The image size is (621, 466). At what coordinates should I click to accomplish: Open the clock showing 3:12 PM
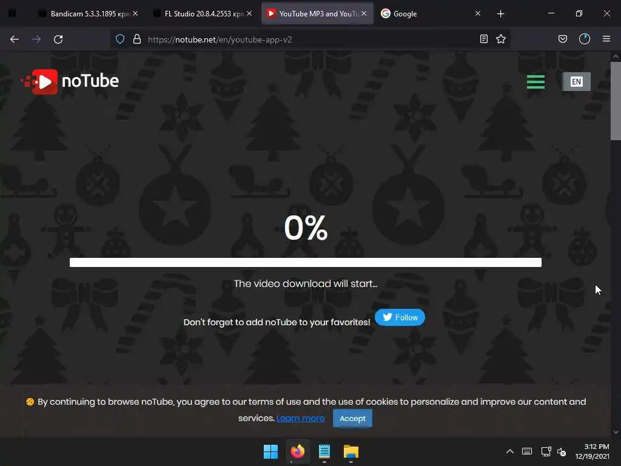[x=592, y=451]
